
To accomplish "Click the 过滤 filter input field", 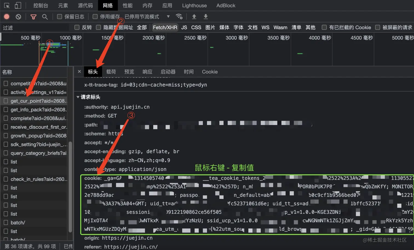I will pyautogui.click(x=35, y=27).
